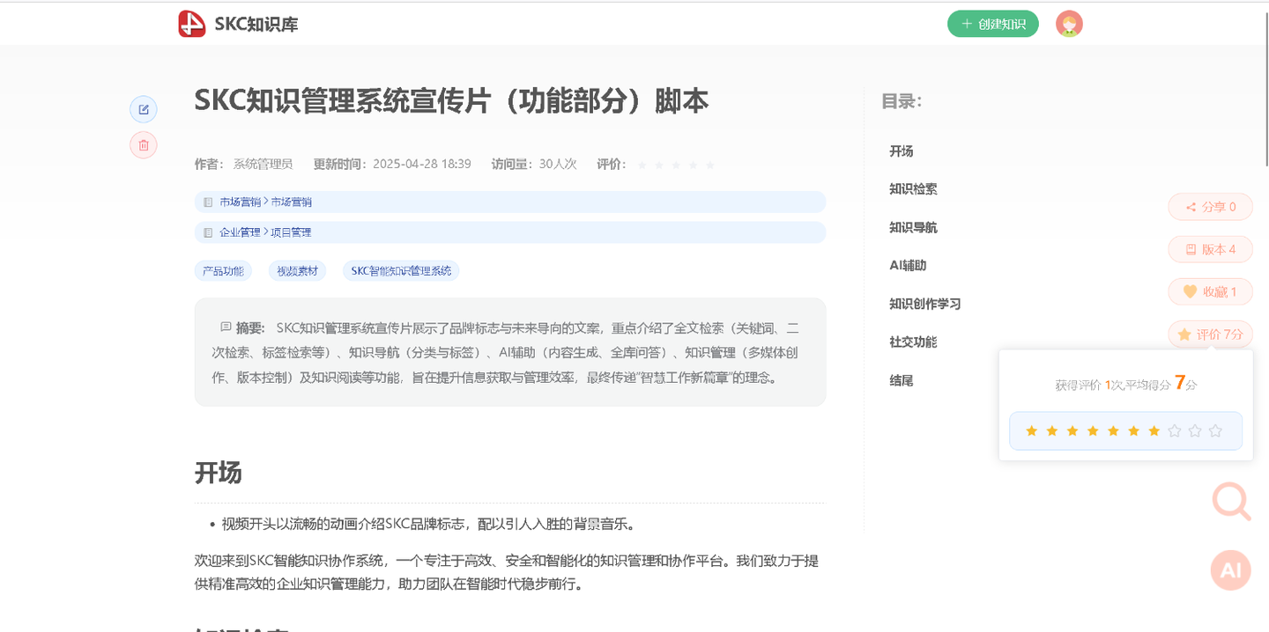The width and height of the screenshot is (1269, 632).
Task: Click the book icon before 企业管理 path
Action: coord(208,233)
